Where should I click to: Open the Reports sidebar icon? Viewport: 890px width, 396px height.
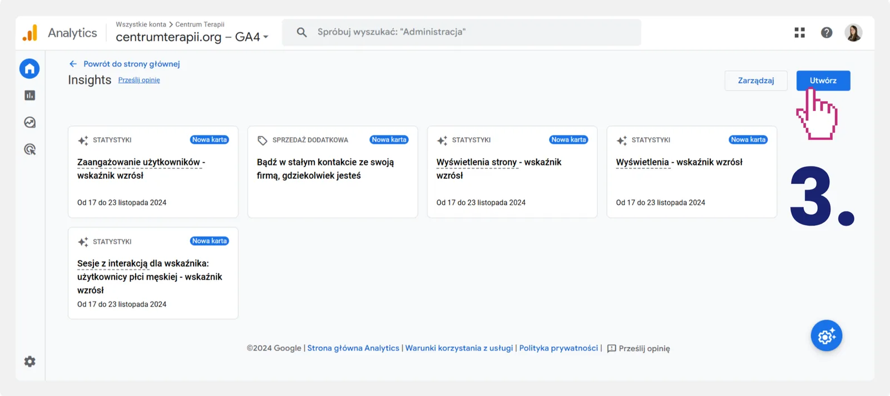tap(30, 96)
